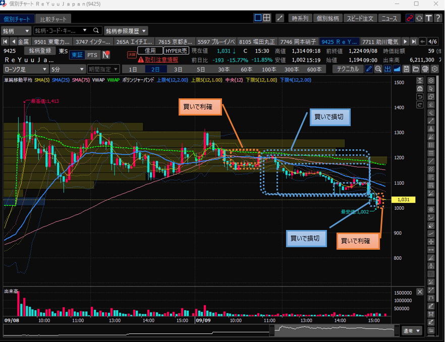Click the refresh sync icon in the top bar

419,19
